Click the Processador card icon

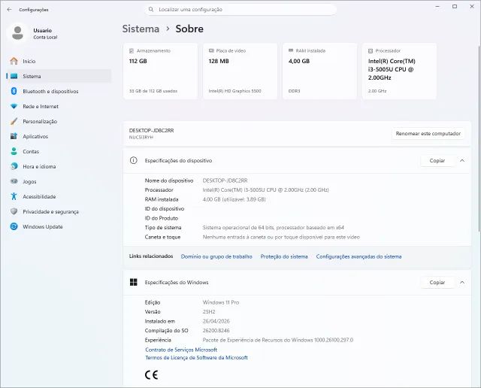tap(371, 50)
